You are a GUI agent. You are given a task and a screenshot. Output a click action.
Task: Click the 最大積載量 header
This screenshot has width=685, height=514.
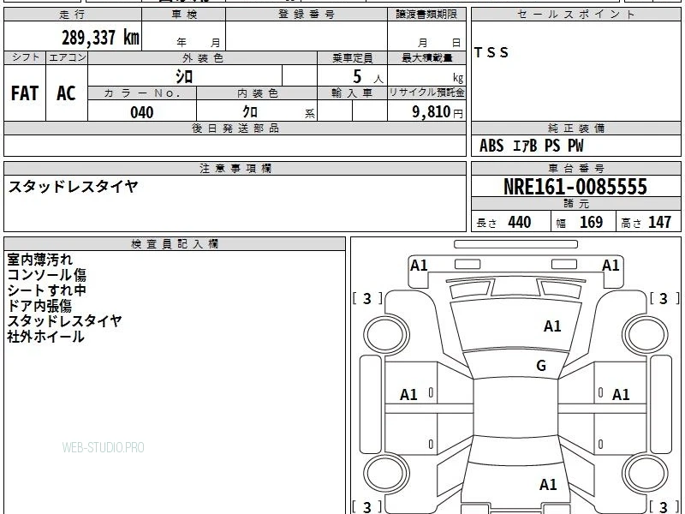(426, 57)
